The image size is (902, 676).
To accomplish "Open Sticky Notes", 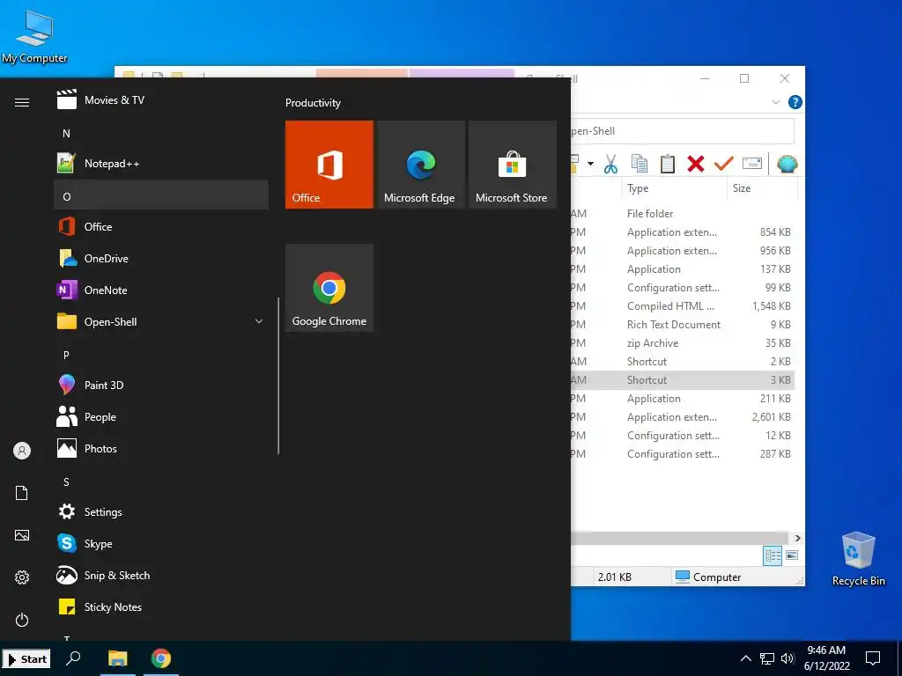I will pos(161,606).
